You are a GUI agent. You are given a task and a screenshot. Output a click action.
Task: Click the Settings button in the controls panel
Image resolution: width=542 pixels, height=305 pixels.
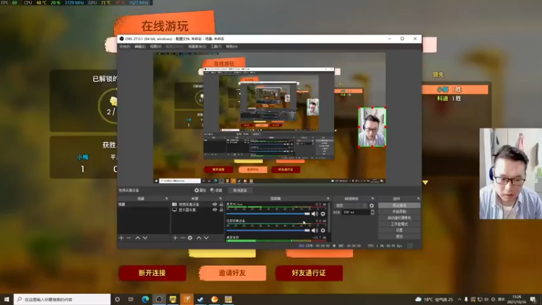(x=399, y=230)
